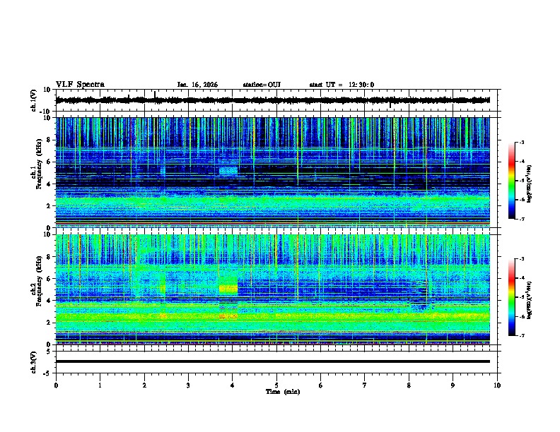Viewport: 560px width, 432px height.
Task: Click the -3 label on upper color bar
Action: pos(521,143)
